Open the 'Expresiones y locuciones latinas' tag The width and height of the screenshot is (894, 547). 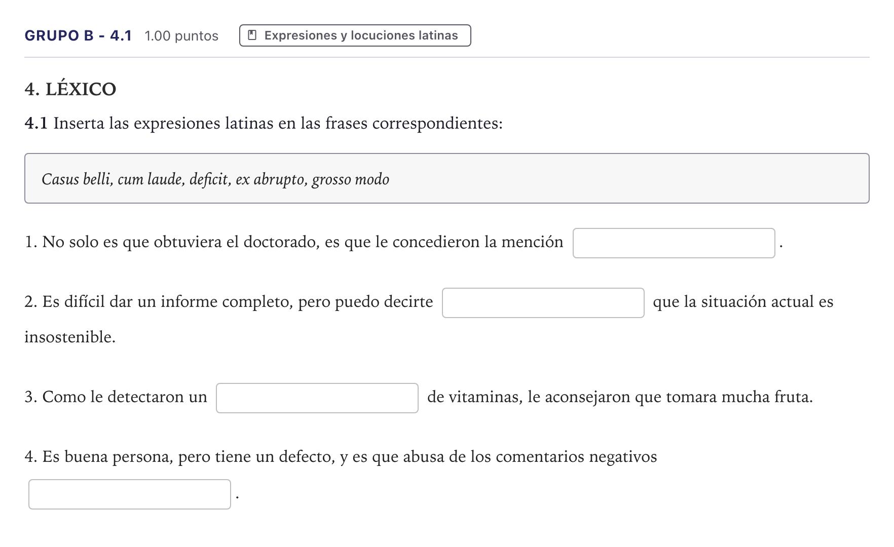(x=355, y=35)
